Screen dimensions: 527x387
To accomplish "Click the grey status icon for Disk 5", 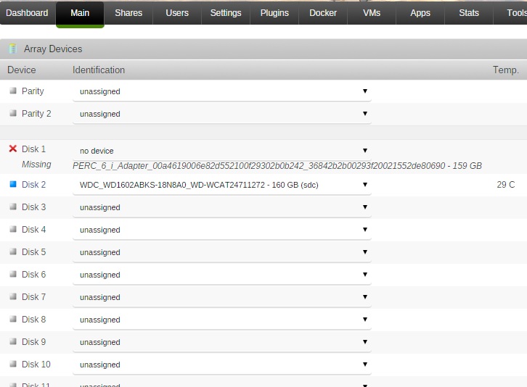I will 13,251.
